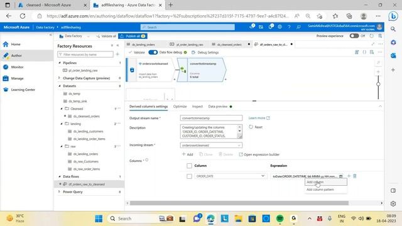Collapse the landing folder
Viewport: 402px width, 226px height.
point(62,124)
